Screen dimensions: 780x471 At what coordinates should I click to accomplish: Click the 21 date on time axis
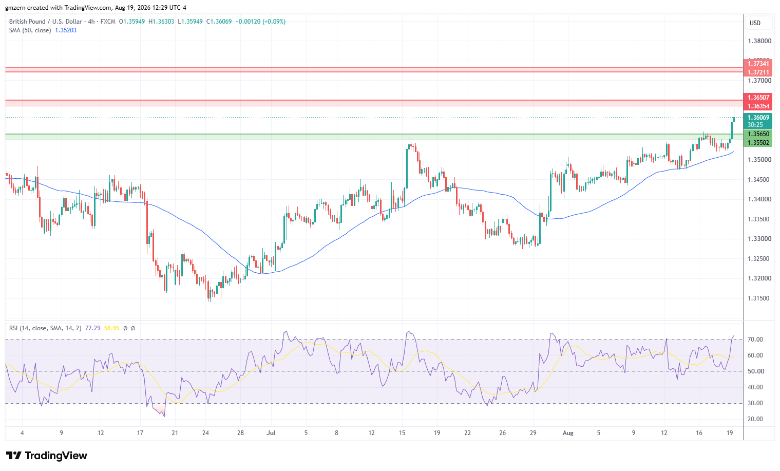point(175,433)
